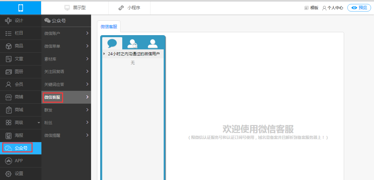Click the 文章 document icon in sidebar
This screenshot has height=180, width=374.
9,59
